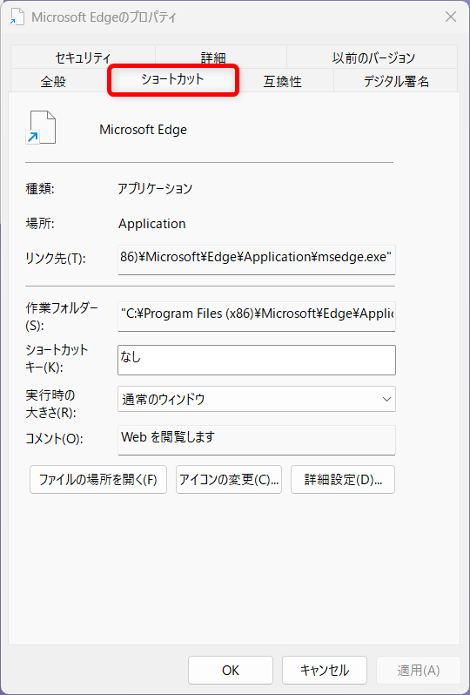Click the 種類: label
This screenshot has height=695, width=470.
tap(40, 189)
